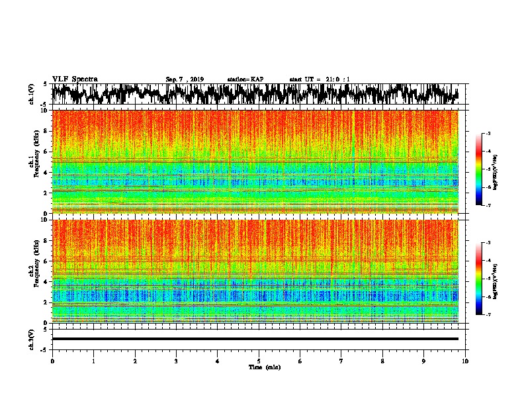Click the "2" kHz tick of ch.2 spectrogram
524x405 pixels.
[x=46, y=302]
